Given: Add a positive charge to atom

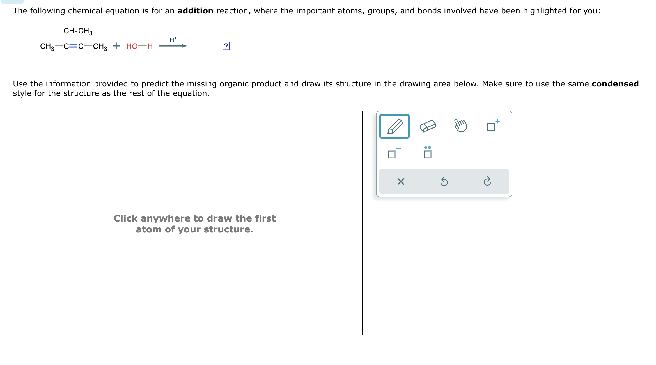Looking at the screenshot, I should click(x=493, y=125).
